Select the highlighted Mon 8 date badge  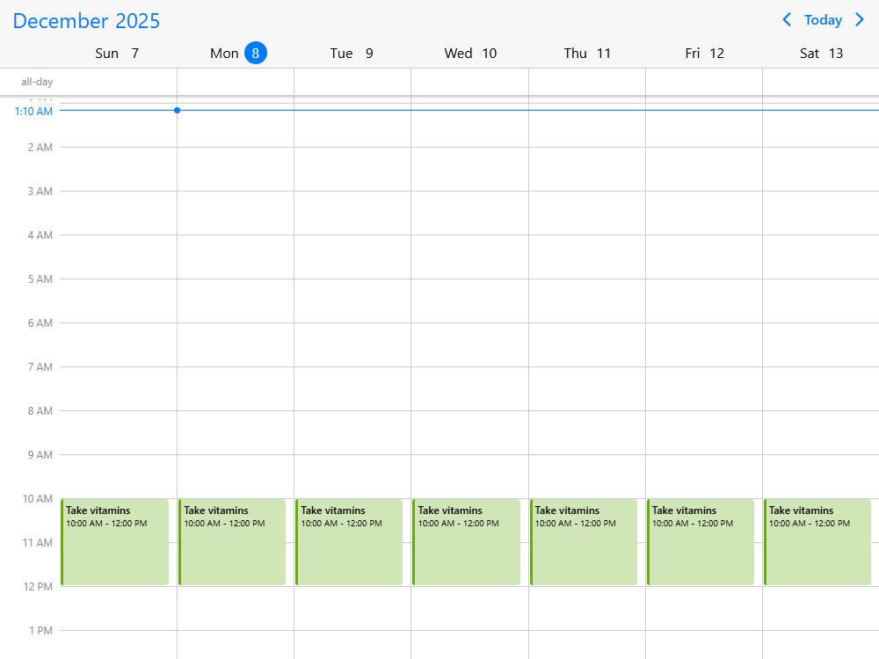pyautogui.click(x=255, y=53)
